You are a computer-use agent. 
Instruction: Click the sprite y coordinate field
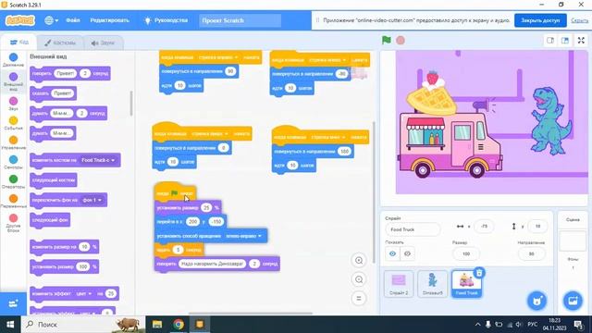point(537,226)
